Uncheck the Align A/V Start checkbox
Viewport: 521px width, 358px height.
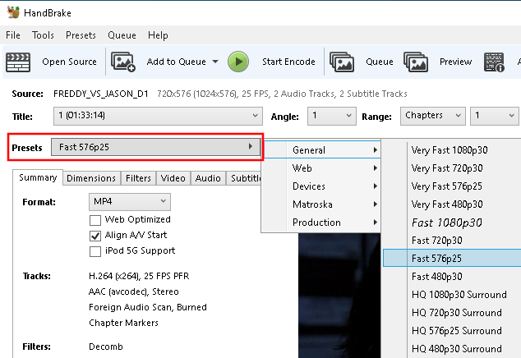click(95, 236)
